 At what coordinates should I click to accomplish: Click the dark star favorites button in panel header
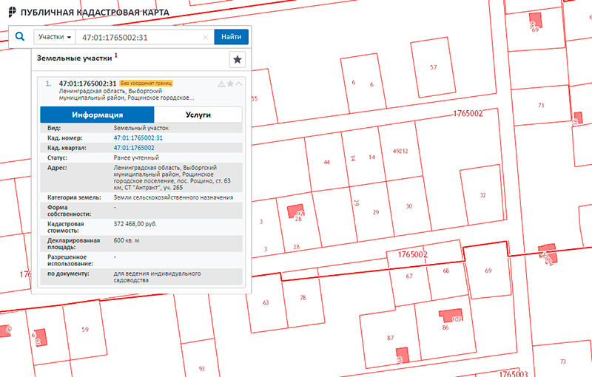pos(238,60)
